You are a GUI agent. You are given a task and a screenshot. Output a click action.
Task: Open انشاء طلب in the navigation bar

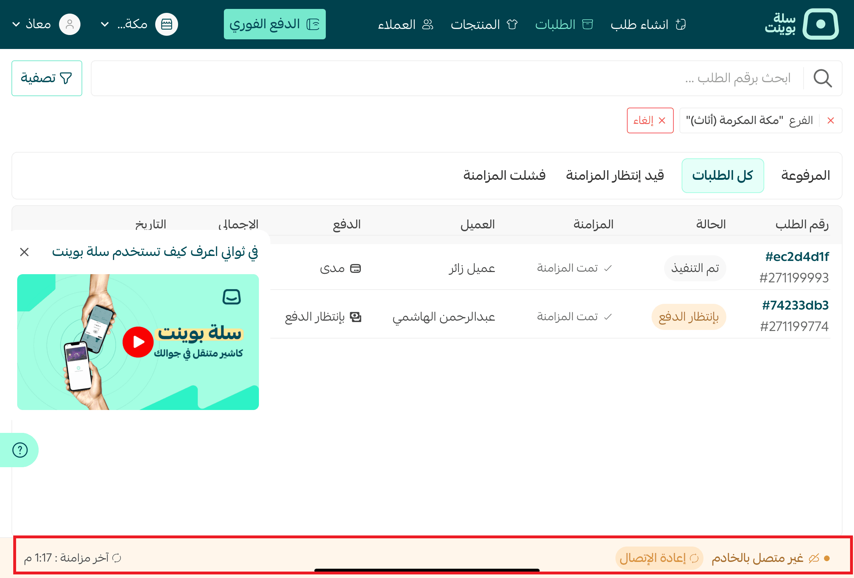click(x=648, y=25)
